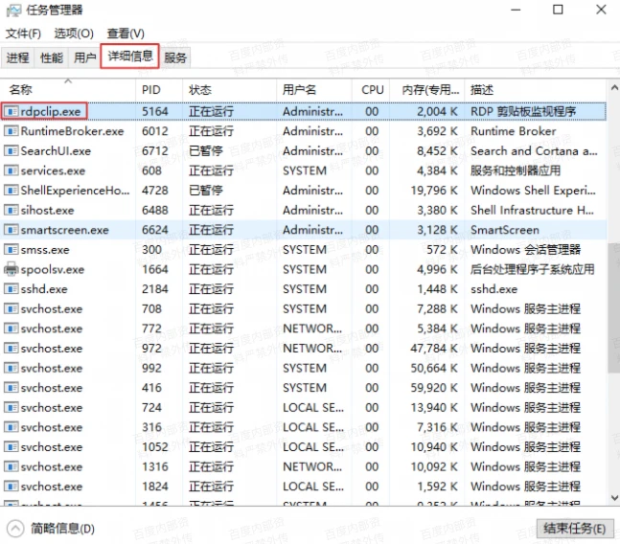
Task: Click the sihost.exe process icon
Action: coord(11,210)
